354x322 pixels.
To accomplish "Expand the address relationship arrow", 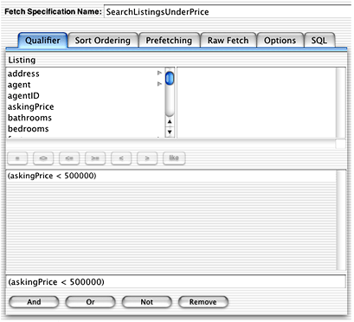I will point(159,73).
